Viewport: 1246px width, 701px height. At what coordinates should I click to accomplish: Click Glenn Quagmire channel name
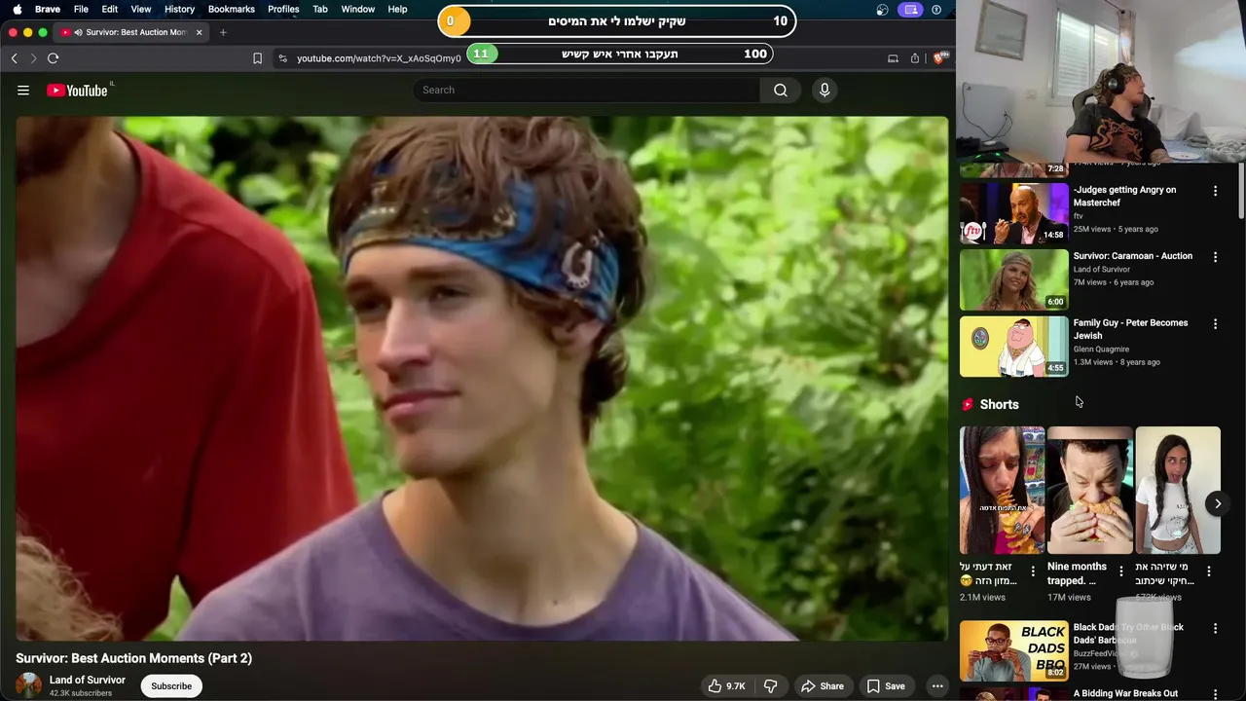point(1101,349)
